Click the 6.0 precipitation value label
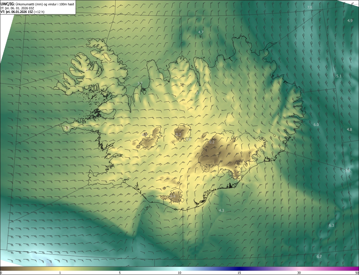Image resolution: width=359 pixels, height=275 pixels. (316, 125)
